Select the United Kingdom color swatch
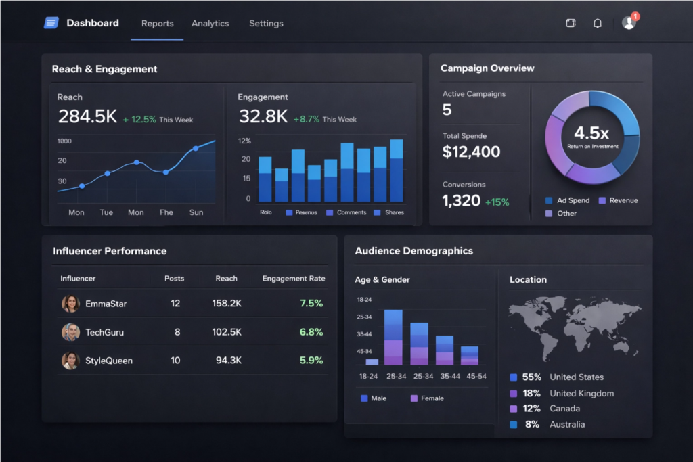The height and width of the screenshot is (462, 693). click(x=513, y=393)
